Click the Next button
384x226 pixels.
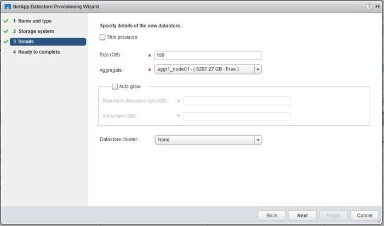[x=302, y=216]
